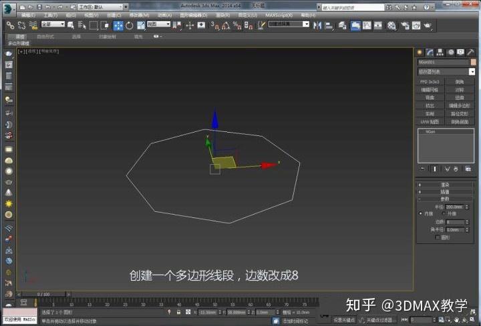Viewport: 481px width, 326px height.
Task: Activate the Select and Scale tool
Action: point(141,25)
